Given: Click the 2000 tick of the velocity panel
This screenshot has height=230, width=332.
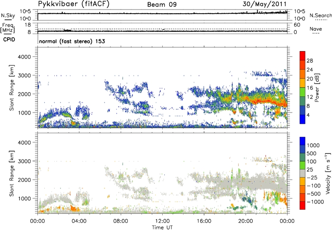Looking at the screenshot, I should 24,180.
